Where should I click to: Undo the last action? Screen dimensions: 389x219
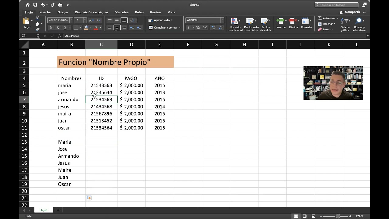click(x=43, y=5)
